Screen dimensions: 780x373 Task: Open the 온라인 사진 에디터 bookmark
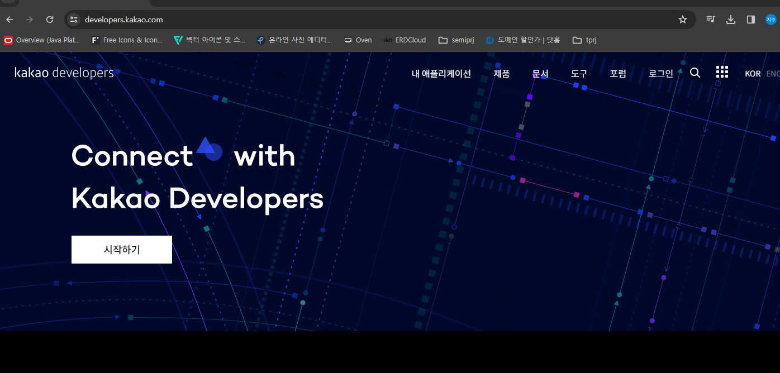(294, 40)
